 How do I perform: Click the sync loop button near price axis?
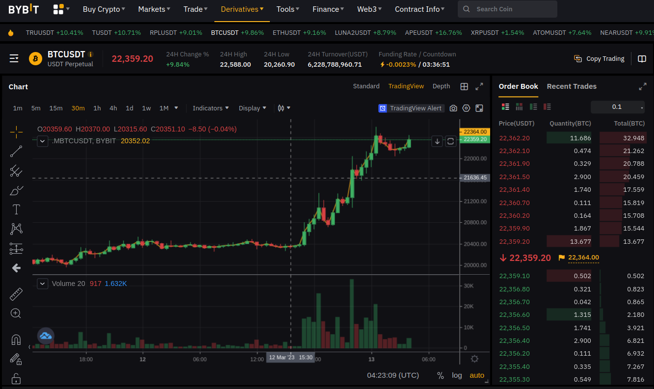[450, 141]
